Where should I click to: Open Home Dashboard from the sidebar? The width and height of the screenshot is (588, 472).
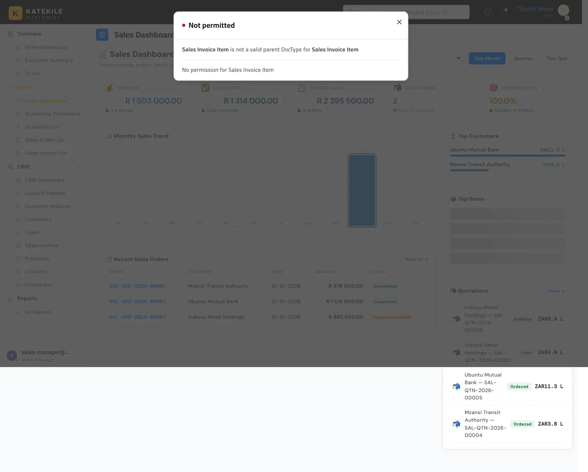point(46,47)
